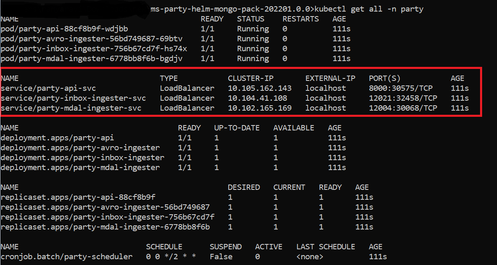Click pod/party-inbox-ingester-756b67cd7f-hs74x name
Screen dimensions: 497x265
coord(94,49)
